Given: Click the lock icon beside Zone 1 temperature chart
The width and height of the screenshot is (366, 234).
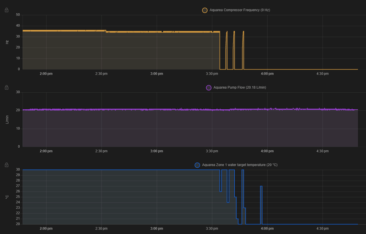Looking at the screenshot, I should pos(6,165).
